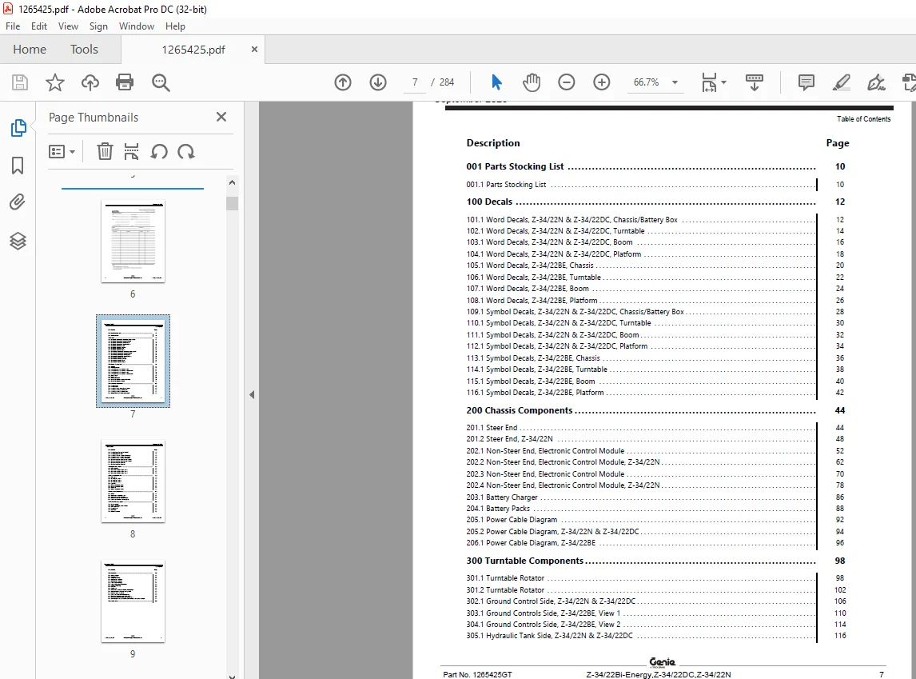Viewport: 916px width, 679px height.
Task: Open Page Thumbnails sidebar icon
Action: pos(18,127)
